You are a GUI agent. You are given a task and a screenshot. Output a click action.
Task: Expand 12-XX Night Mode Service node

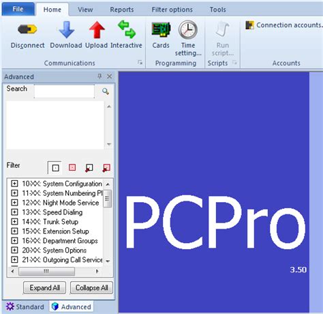[x=14, y=203]
